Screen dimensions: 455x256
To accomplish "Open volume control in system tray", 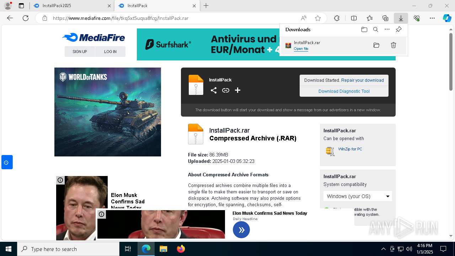I will [409, 249].
